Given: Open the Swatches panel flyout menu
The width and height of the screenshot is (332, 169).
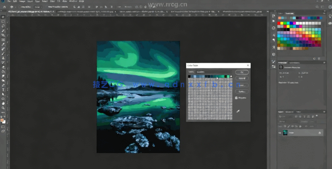Looking at the screenshot, I should click(324, 13).
